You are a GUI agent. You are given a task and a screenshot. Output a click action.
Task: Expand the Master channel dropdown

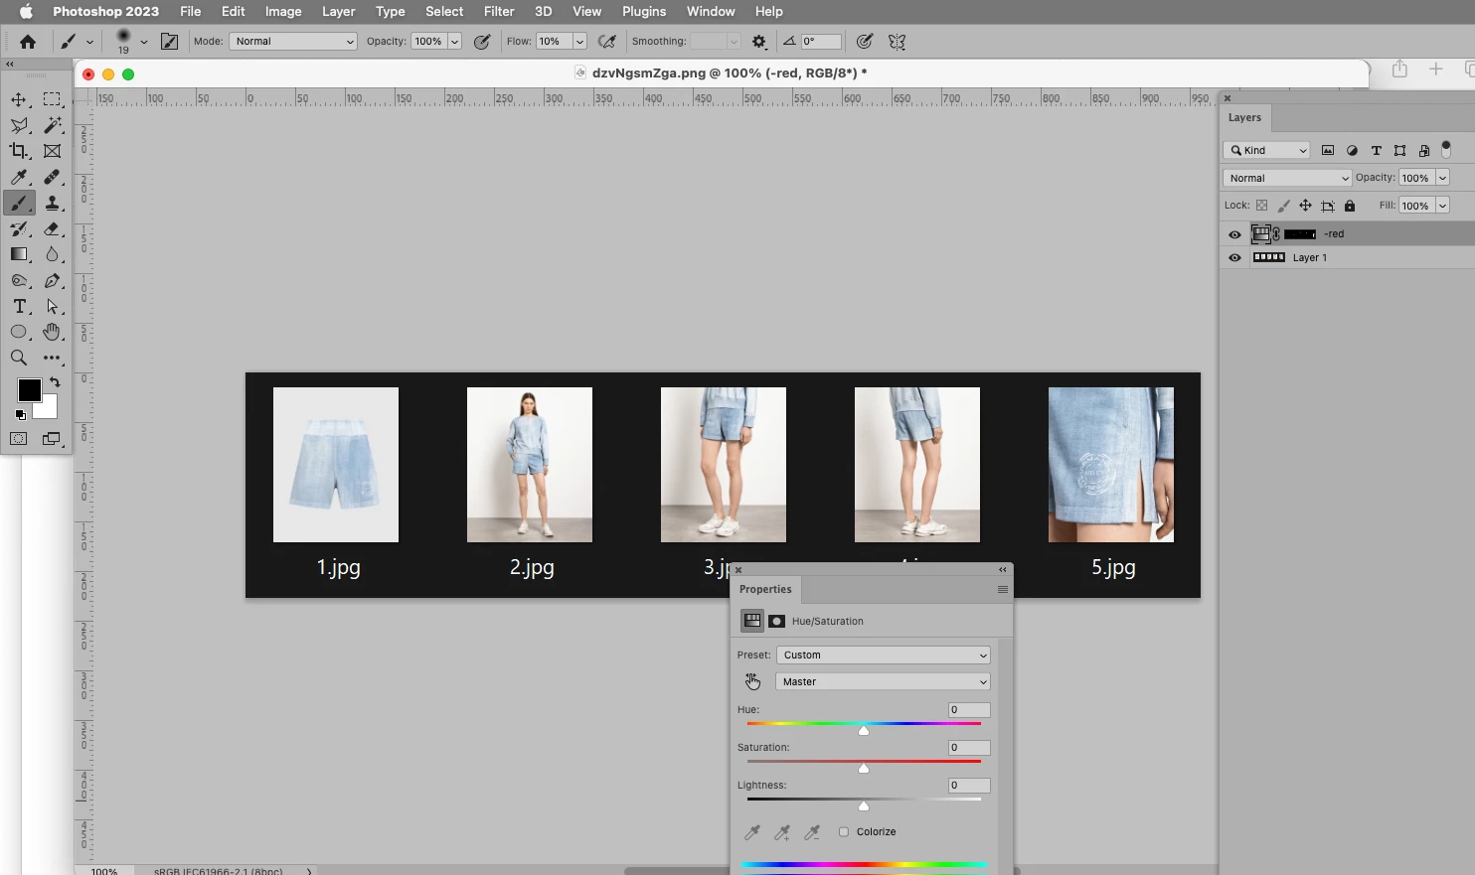point(884,682)
